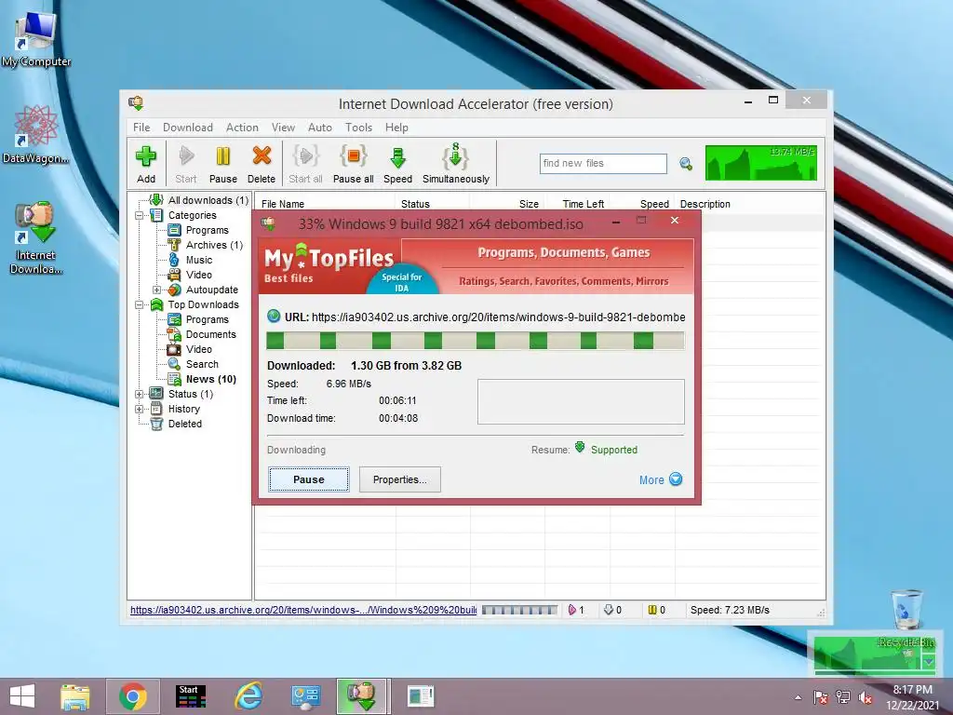Select All downloads (1) in the tree
Image resolution: width=953 pixels, height=715 pixels.
(208, 200)
